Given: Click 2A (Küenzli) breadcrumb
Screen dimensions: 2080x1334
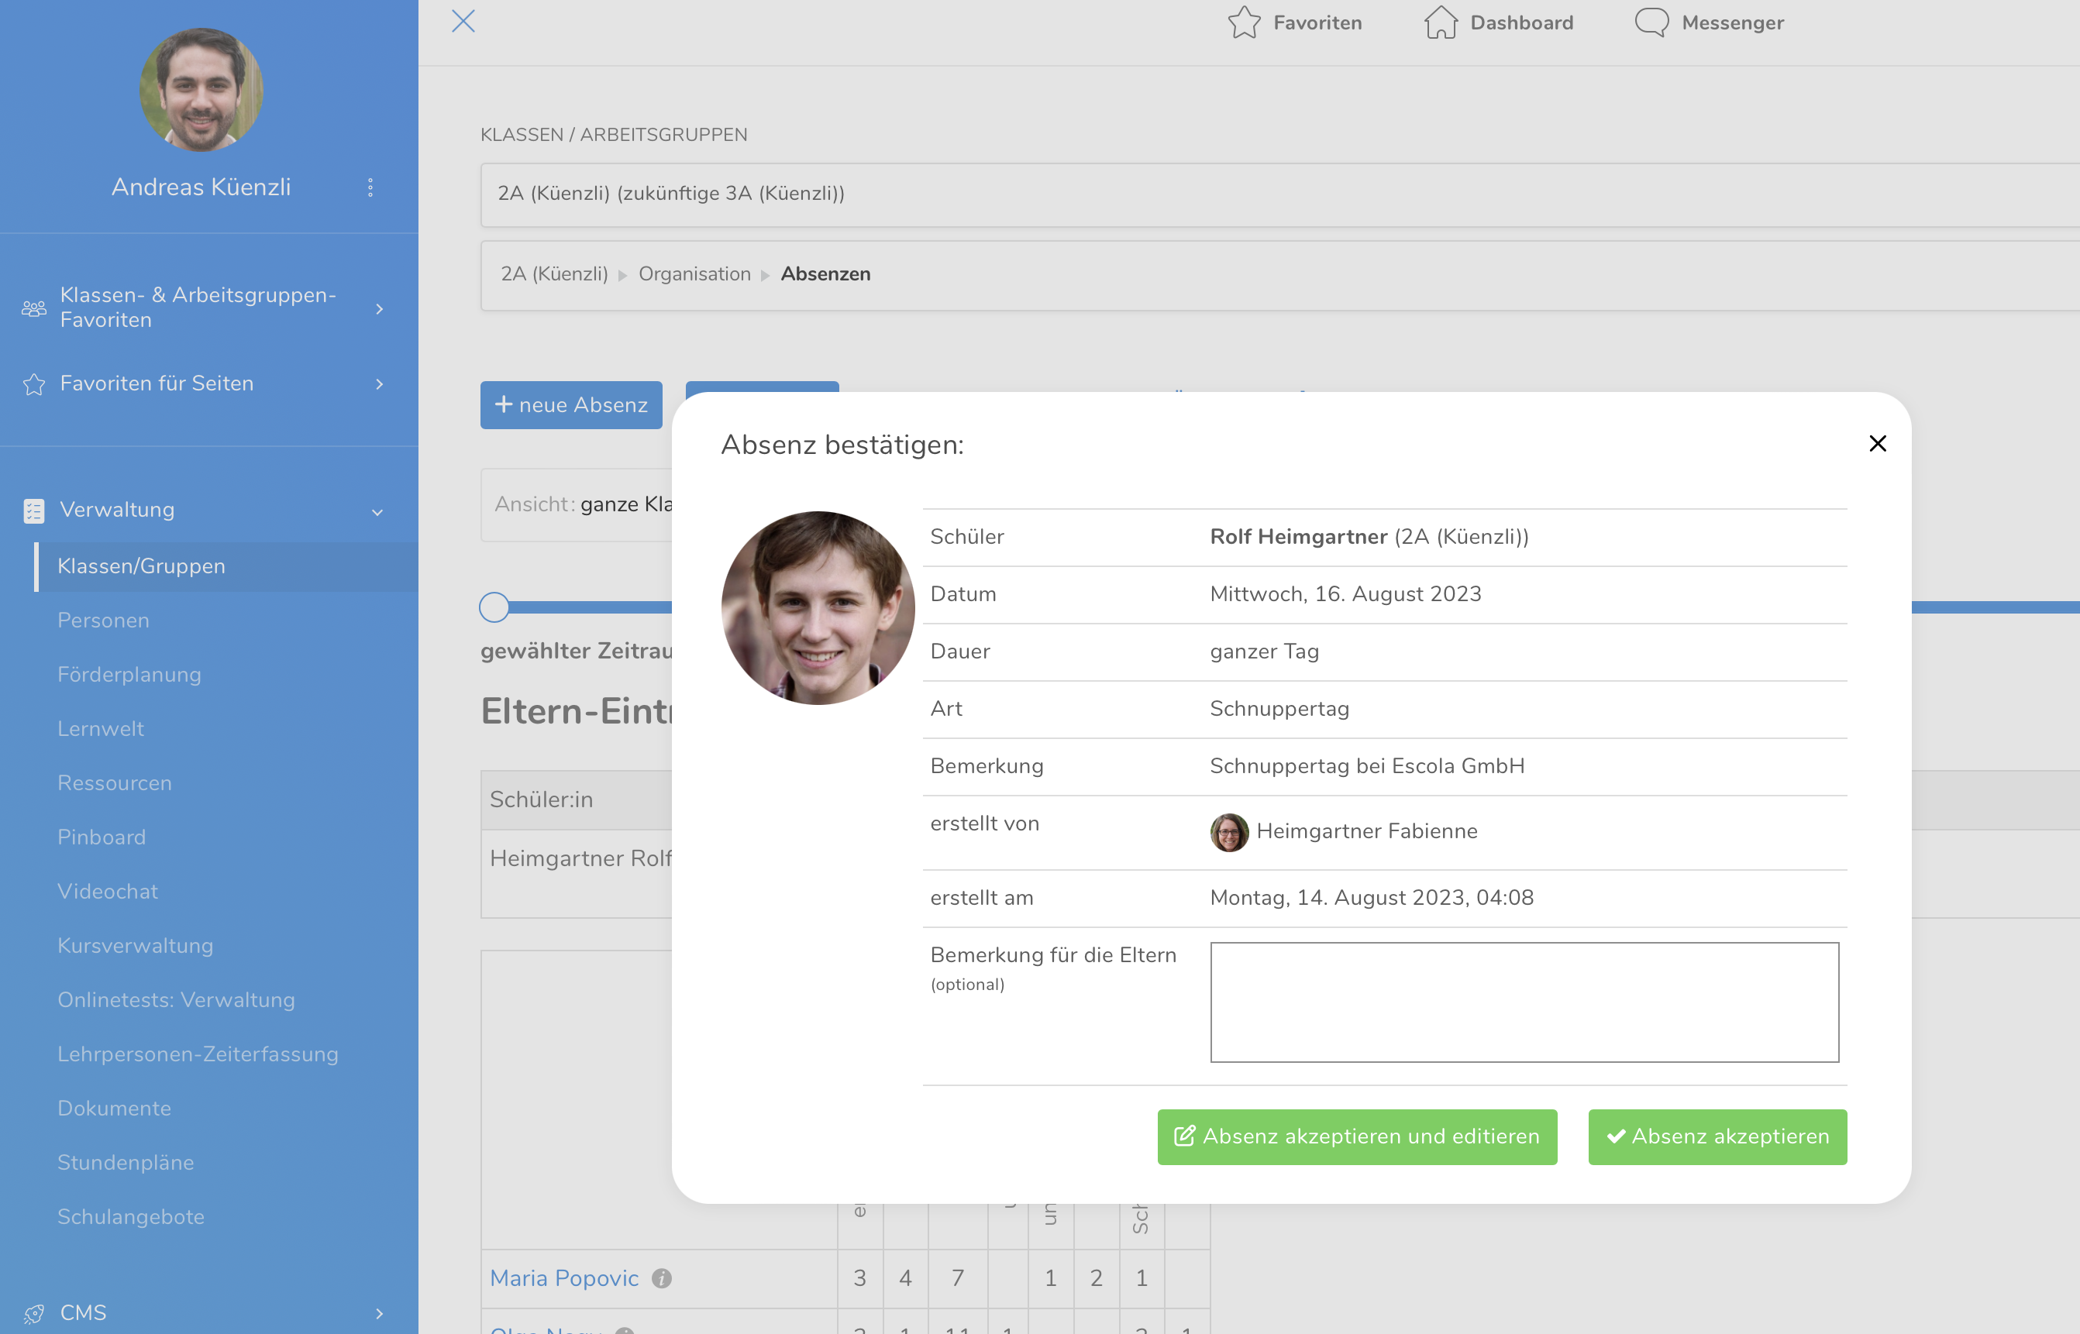Looking at the screenshot, I should [554, 274].
